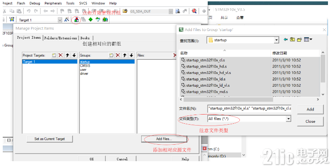Click the Navigate Backwards arrow icon

[45, 11]
